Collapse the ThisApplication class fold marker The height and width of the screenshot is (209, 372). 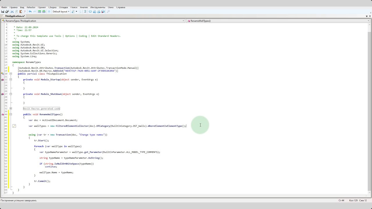point(10,74)
